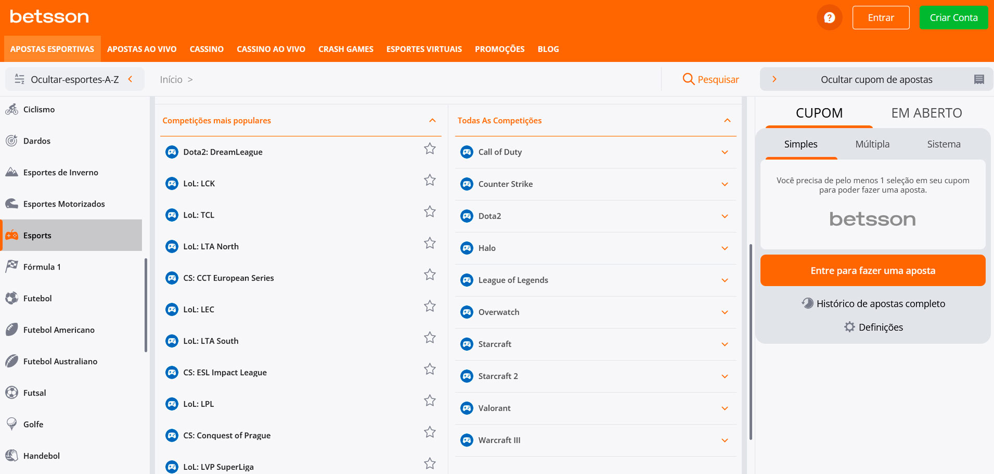Image resolution: width=994 pixels, height=474 pixels.
Task: Collapse sports list via Ocultar-esportes-A-Z arrow
Action: pyautogui.click(x=131, y=79)
